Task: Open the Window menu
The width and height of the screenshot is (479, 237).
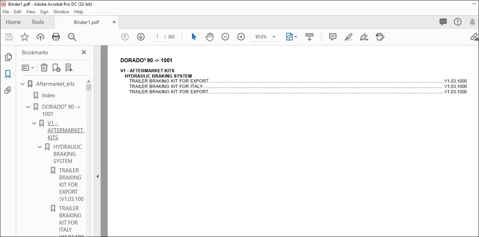Action: (61, 12)
